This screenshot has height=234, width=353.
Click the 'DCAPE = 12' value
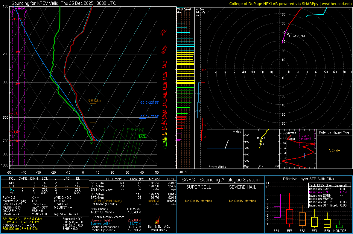pos(11,211)
